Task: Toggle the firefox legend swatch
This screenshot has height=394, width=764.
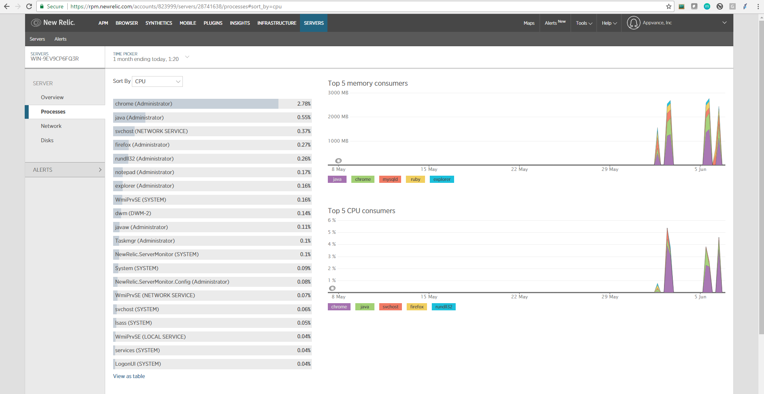Action: point(417,307)
